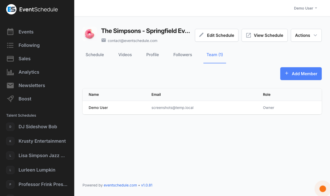Click the Analytics bar chart icon
This screenshot has height=196, width=330.
[10, 72]
